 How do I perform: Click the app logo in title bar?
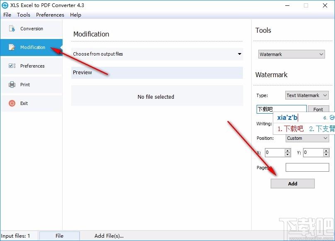(x=5, y=5)
